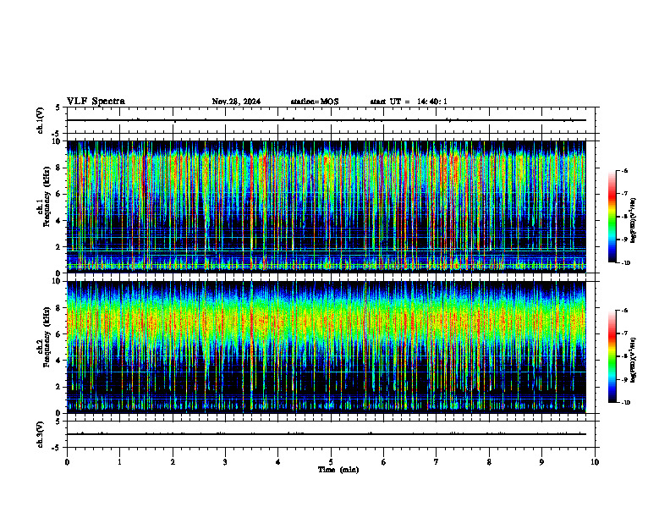Click the "2" kHz tick of ch.1 frequency axis
Viewport: 670px width, 518px height.
pos(59,246)
